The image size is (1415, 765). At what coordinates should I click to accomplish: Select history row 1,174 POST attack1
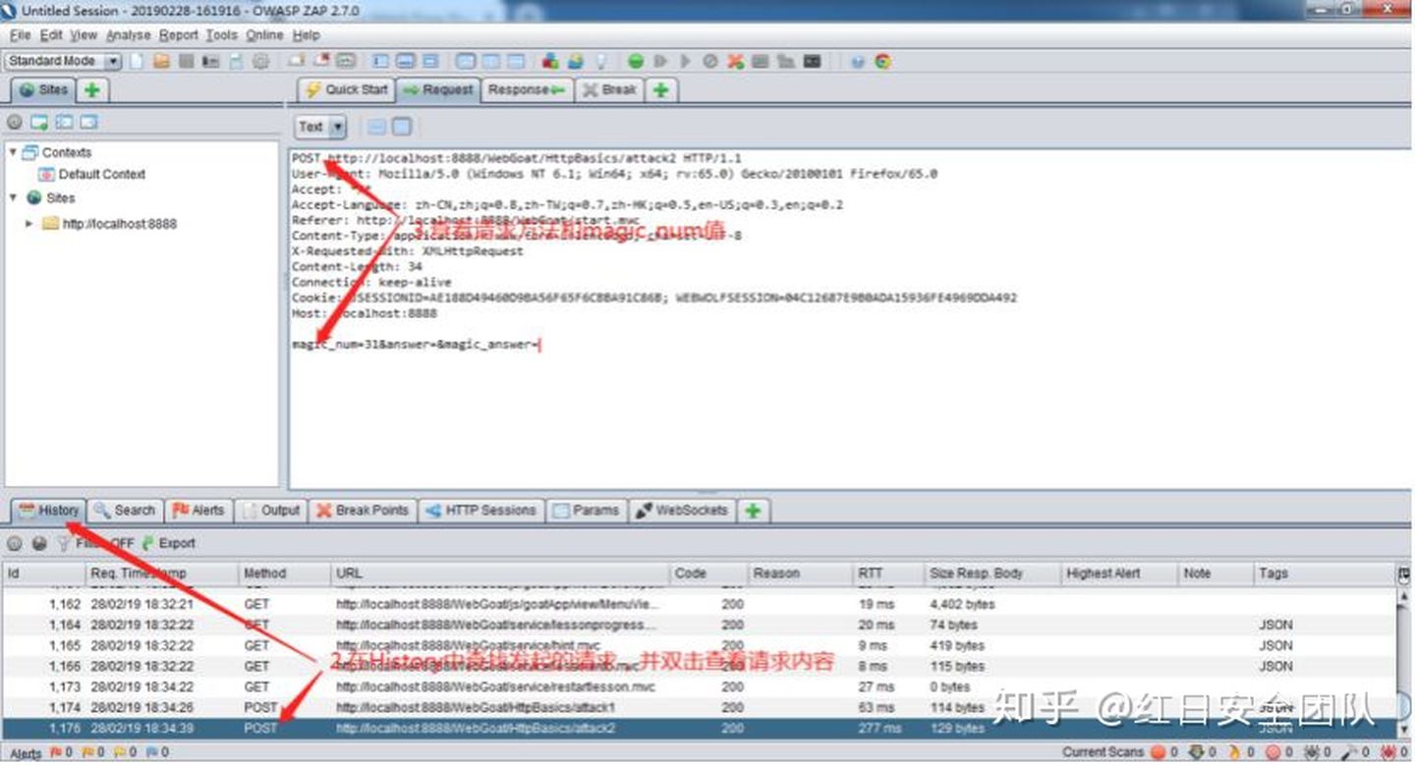[698, 708]
